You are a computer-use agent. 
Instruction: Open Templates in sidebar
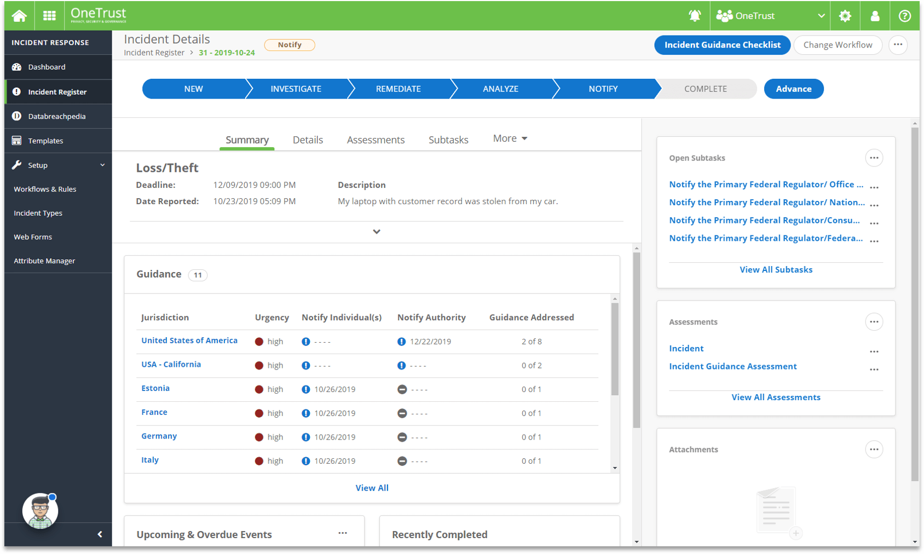(58, 141)
